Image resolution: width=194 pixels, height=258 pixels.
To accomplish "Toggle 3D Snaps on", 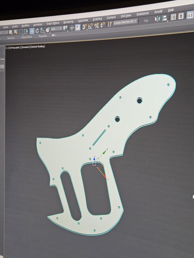I will tap(84, 27).
